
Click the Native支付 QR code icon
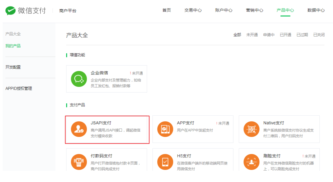[252, 129]
